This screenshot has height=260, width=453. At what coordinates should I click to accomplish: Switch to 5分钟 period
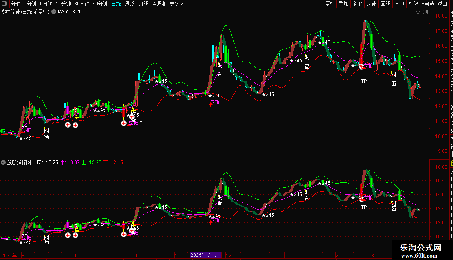46,4
